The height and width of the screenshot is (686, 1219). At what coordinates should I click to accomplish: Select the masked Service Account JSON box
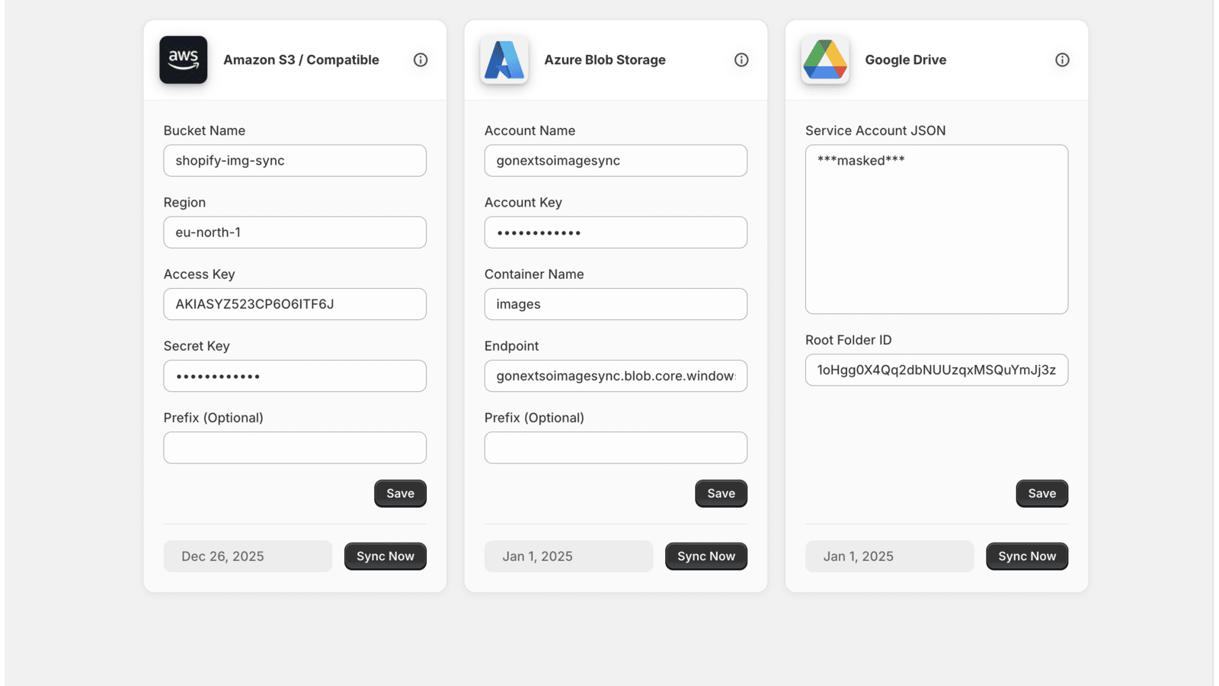pos(936,229)
